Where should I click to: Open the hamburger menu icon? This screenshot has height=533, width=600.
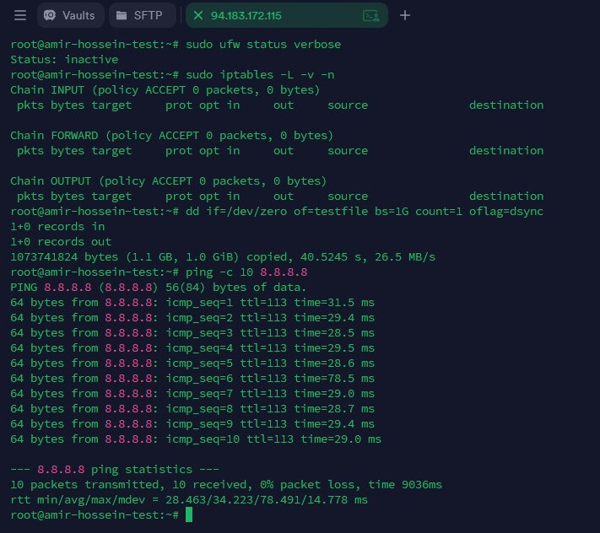point(20,15)
